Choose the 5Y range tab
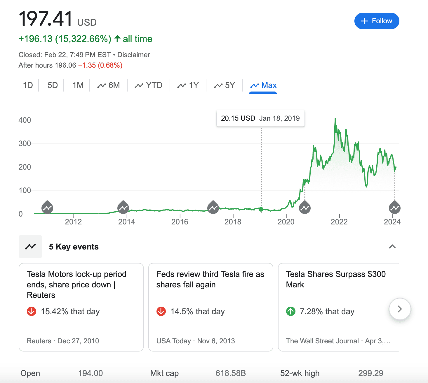The height and width of the screenshot is (383, 428). point(225,85)
